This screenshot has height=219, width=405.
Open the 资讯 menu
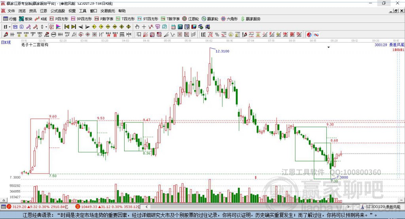pos(32,11)
